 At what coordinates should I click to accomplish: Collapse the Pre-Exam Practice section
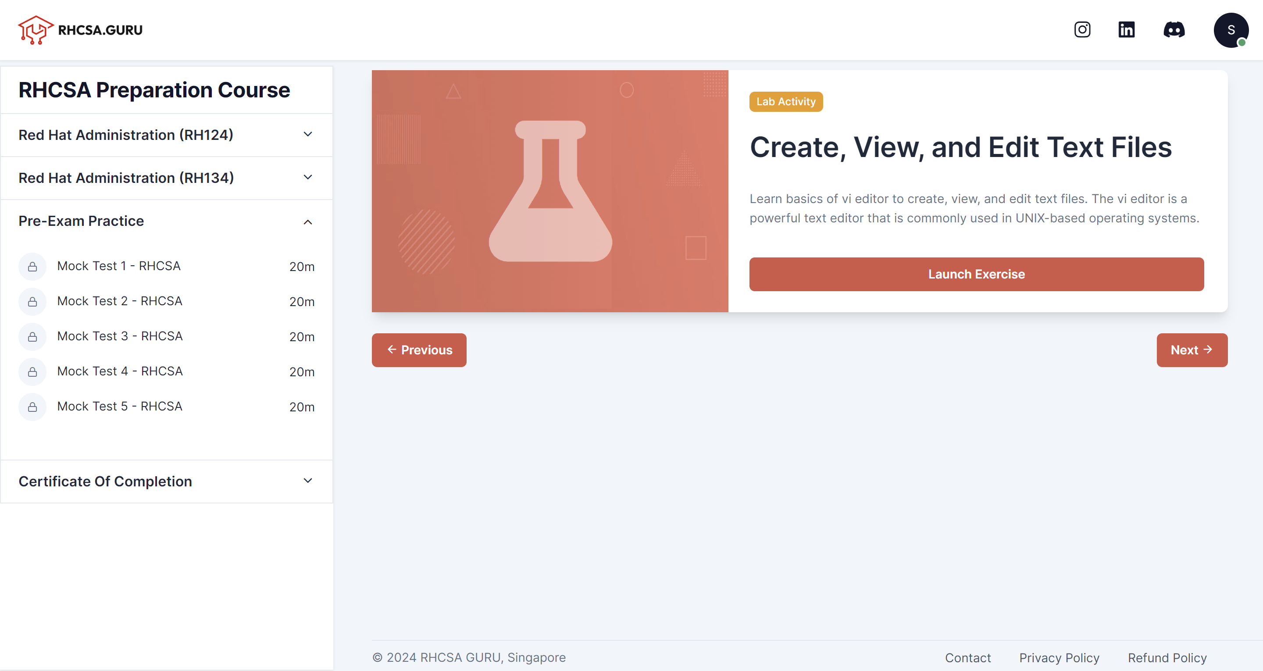coord(167,221)
